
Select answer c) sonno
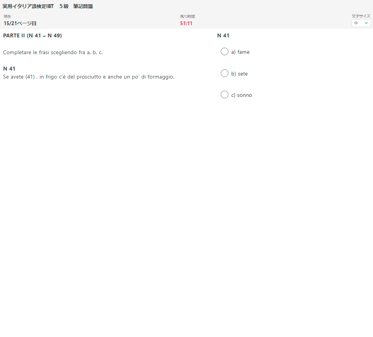tap(224, 95)
